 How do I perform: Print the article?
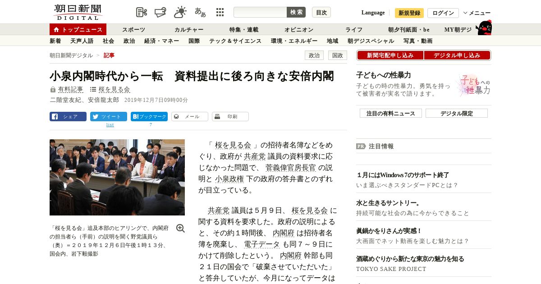[230, 116]
